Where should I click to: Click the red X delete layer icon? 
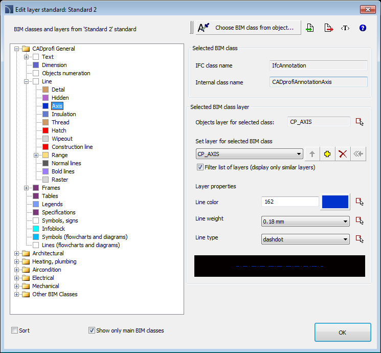tap(343, 154)
